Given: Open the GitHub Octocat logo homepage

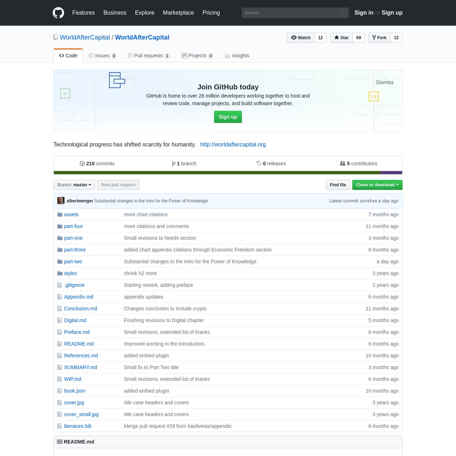Looking at the screenshot, I should pos(59,13).
